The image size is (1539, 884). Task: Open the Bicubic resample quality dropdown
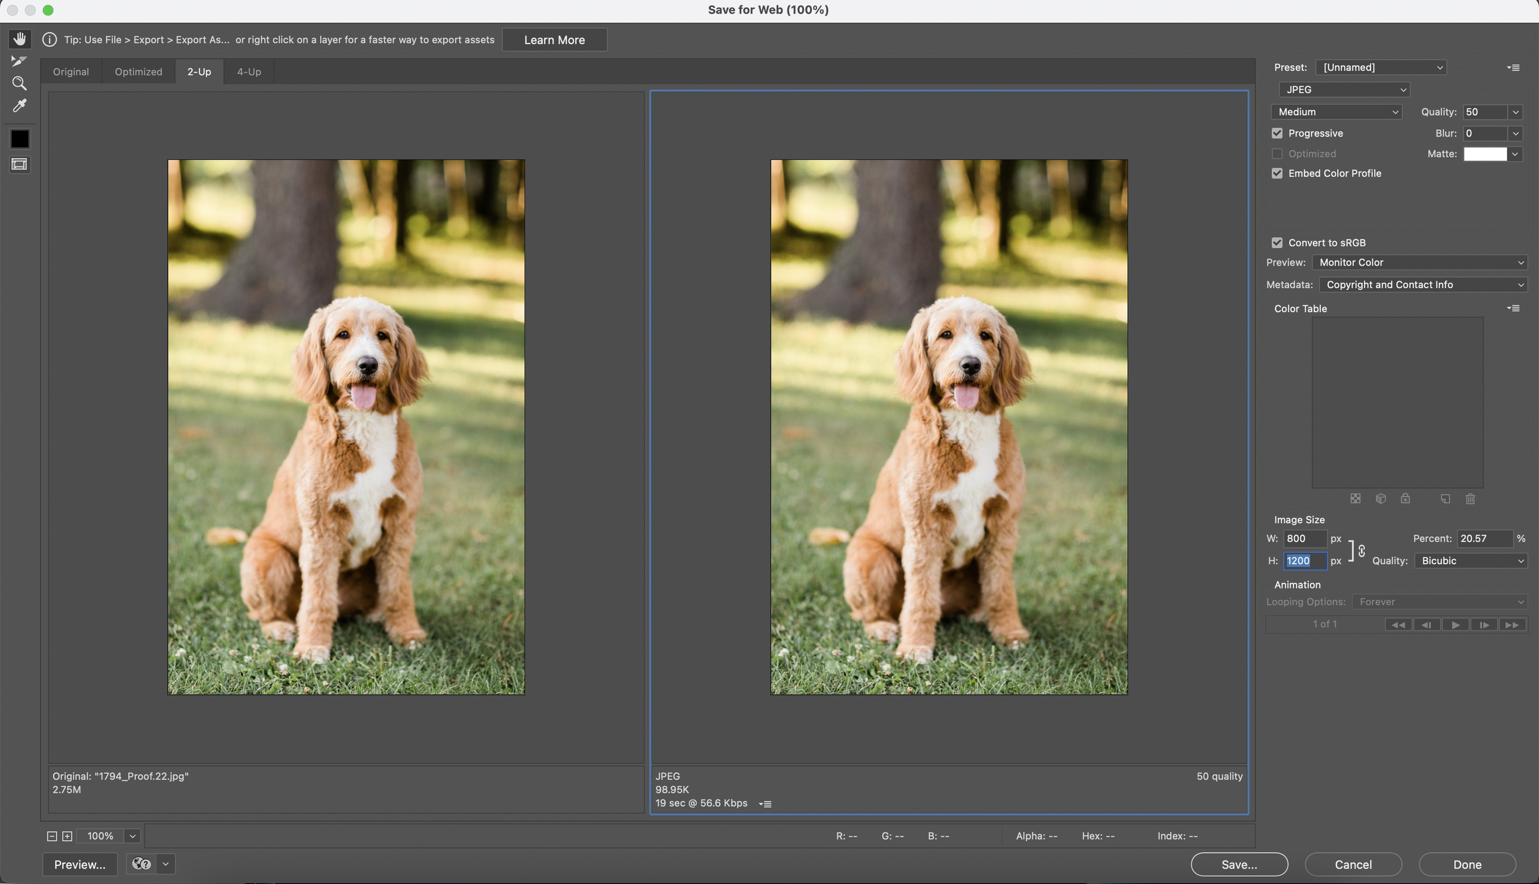pos(1471,561)
